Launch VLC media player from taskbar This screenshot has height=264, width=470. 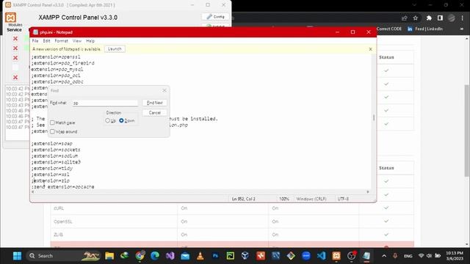pyautogui.click(x=200, y=256)
